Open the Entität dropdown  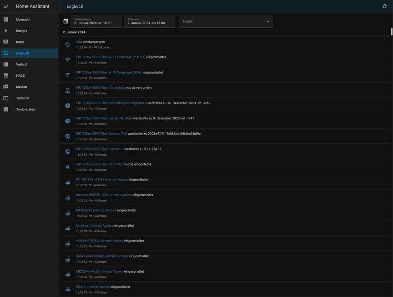point(224,20)
